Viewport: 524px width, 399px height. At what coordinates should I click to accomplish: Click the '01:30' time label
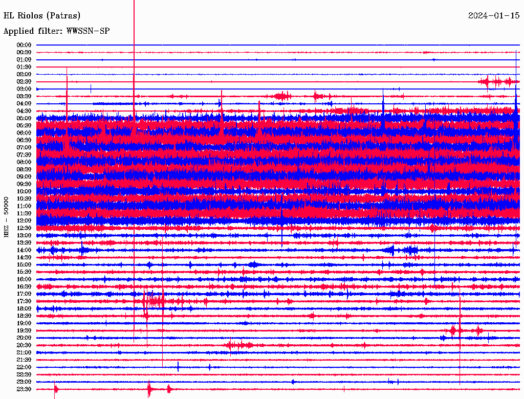tap(24, 67)
